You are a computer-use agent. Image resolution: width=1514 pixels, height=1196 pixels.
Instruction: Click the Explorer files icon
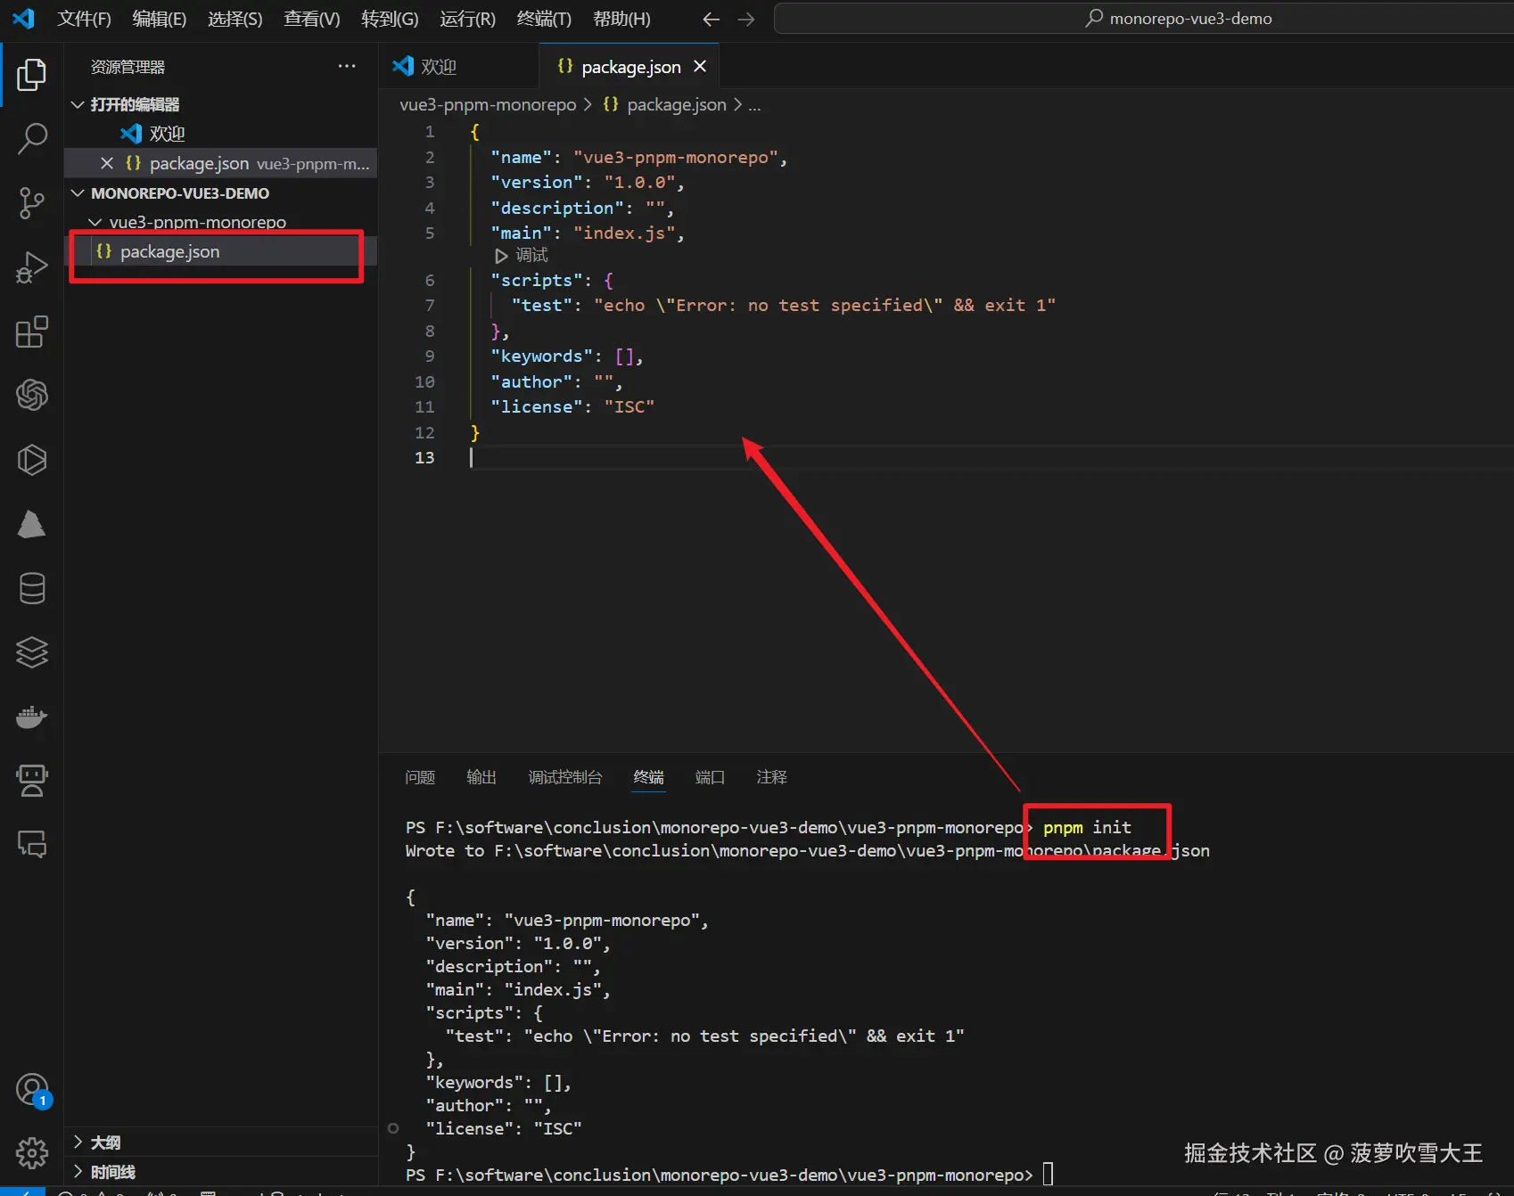(x=32, y=75)
